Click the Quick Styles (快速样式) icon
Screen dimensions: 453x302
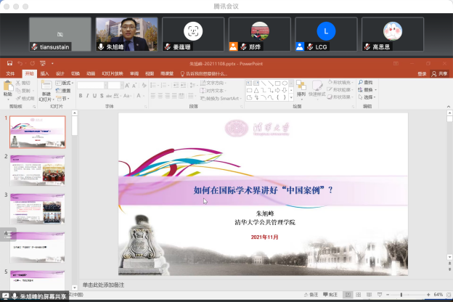[317, 87]
